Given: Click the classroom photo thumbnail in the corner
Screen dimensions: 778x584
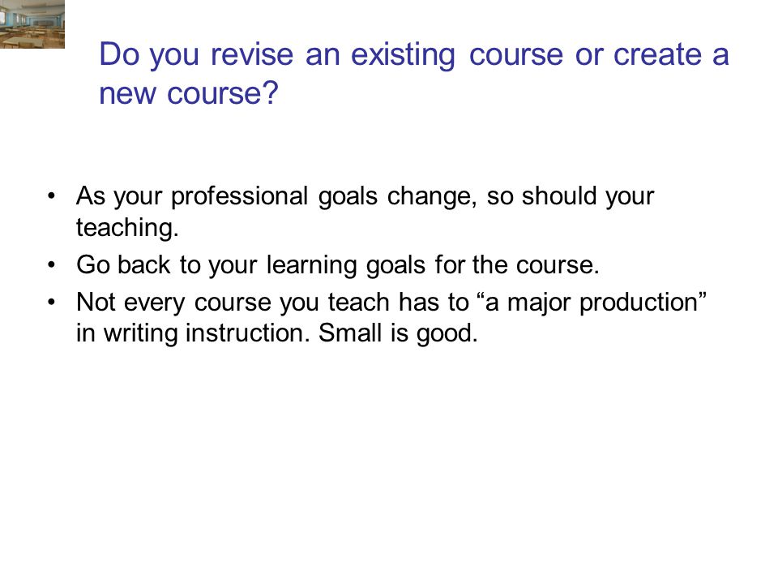Looking at the screenshot, I should 32,24.
